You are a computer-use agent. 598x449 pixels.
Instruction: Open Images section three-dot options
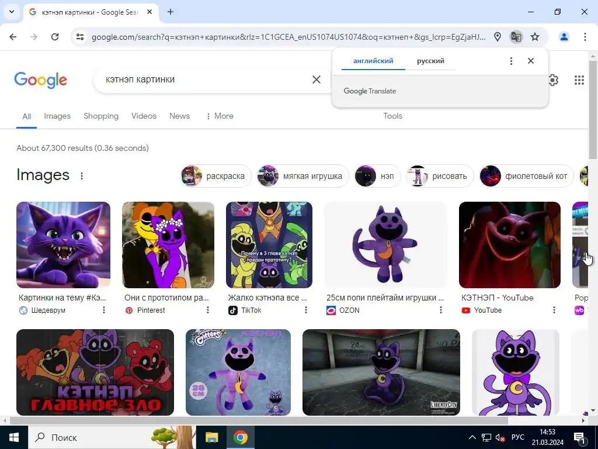tap(82, 175)
